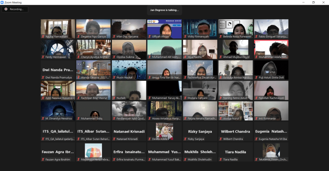
Task: Click Mayongga's Chernival profile picture
Action: [x=93, y=150]
